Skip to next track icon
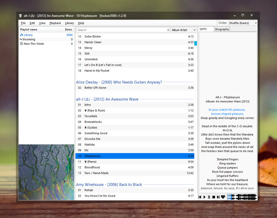 [218, 197]
